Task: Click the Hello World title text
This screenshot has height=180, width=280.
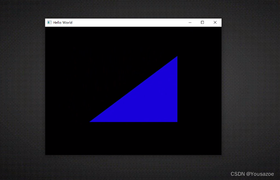Action: point(63,22)
